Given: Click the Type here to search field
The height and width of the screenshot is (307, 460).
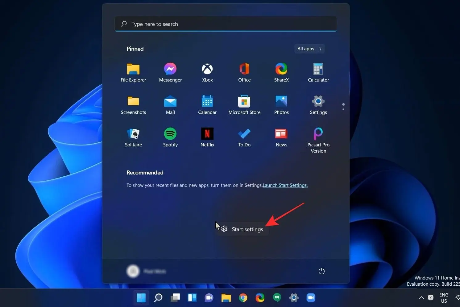Looking at the screenshot, I should point(226,24).
